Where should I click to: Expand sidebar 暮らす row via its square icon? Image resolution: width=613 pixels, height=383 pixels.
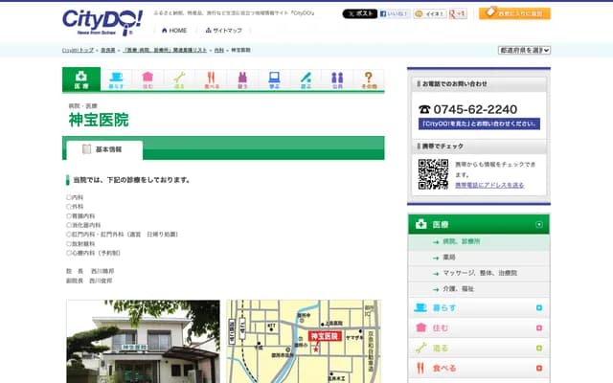click(539, 308)
